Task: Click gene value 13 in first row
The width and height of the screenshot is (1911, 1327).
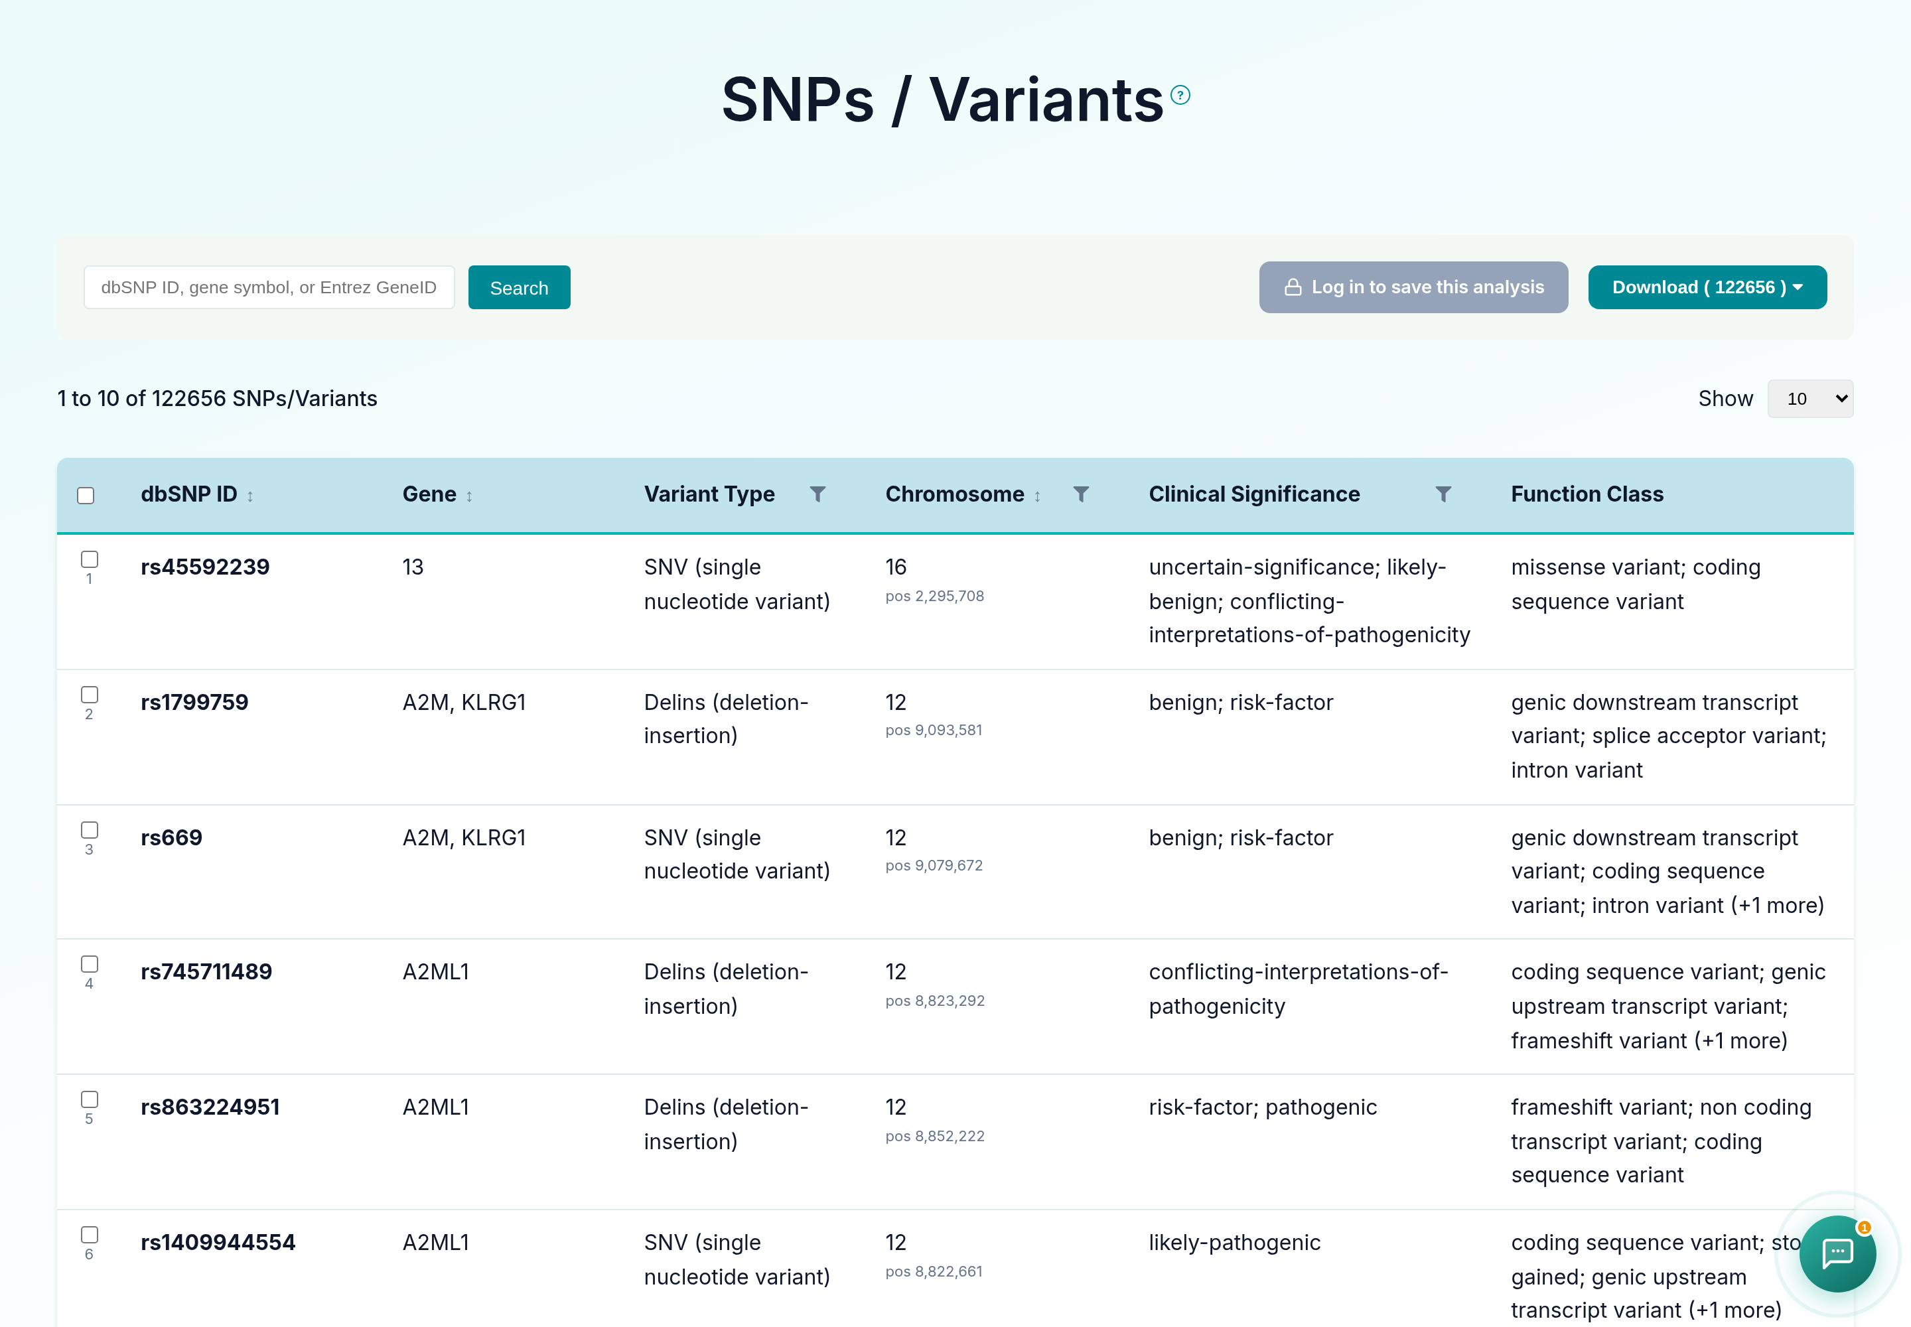Action: click(413, 567)
